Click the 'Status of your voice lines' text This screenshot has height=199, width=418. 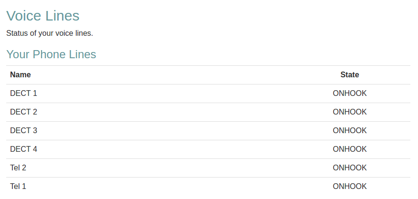[x=50, y=33]
